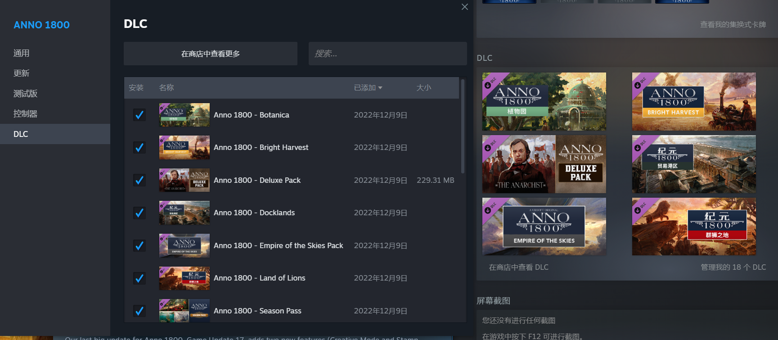This screenshot has height=340, width=778.
Task: Open the 贸易港区 DLC card in library
Action: 694,164
